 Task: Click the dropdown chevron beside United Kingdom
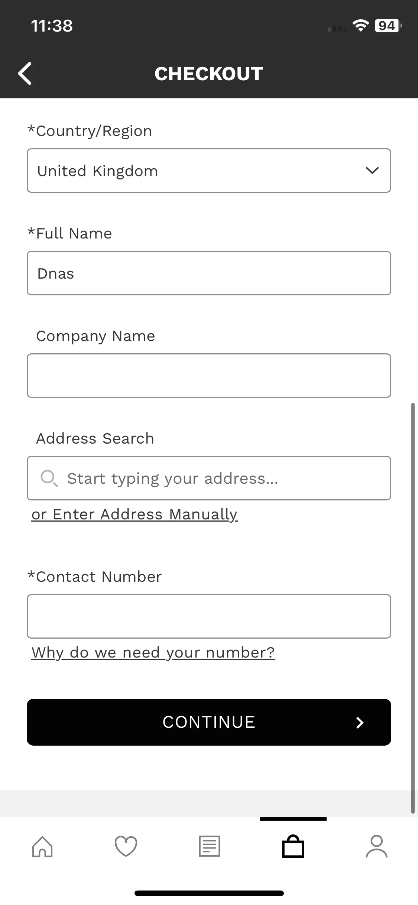[x=372, y=171]
